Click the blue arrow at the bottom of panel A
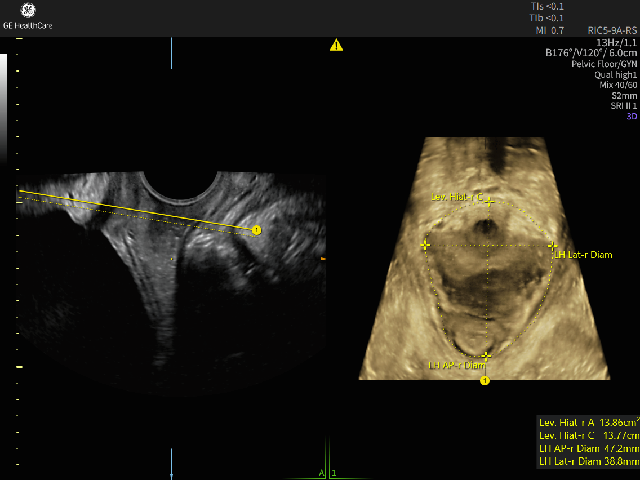Screen dimensions: 640x480 [171, 474]
